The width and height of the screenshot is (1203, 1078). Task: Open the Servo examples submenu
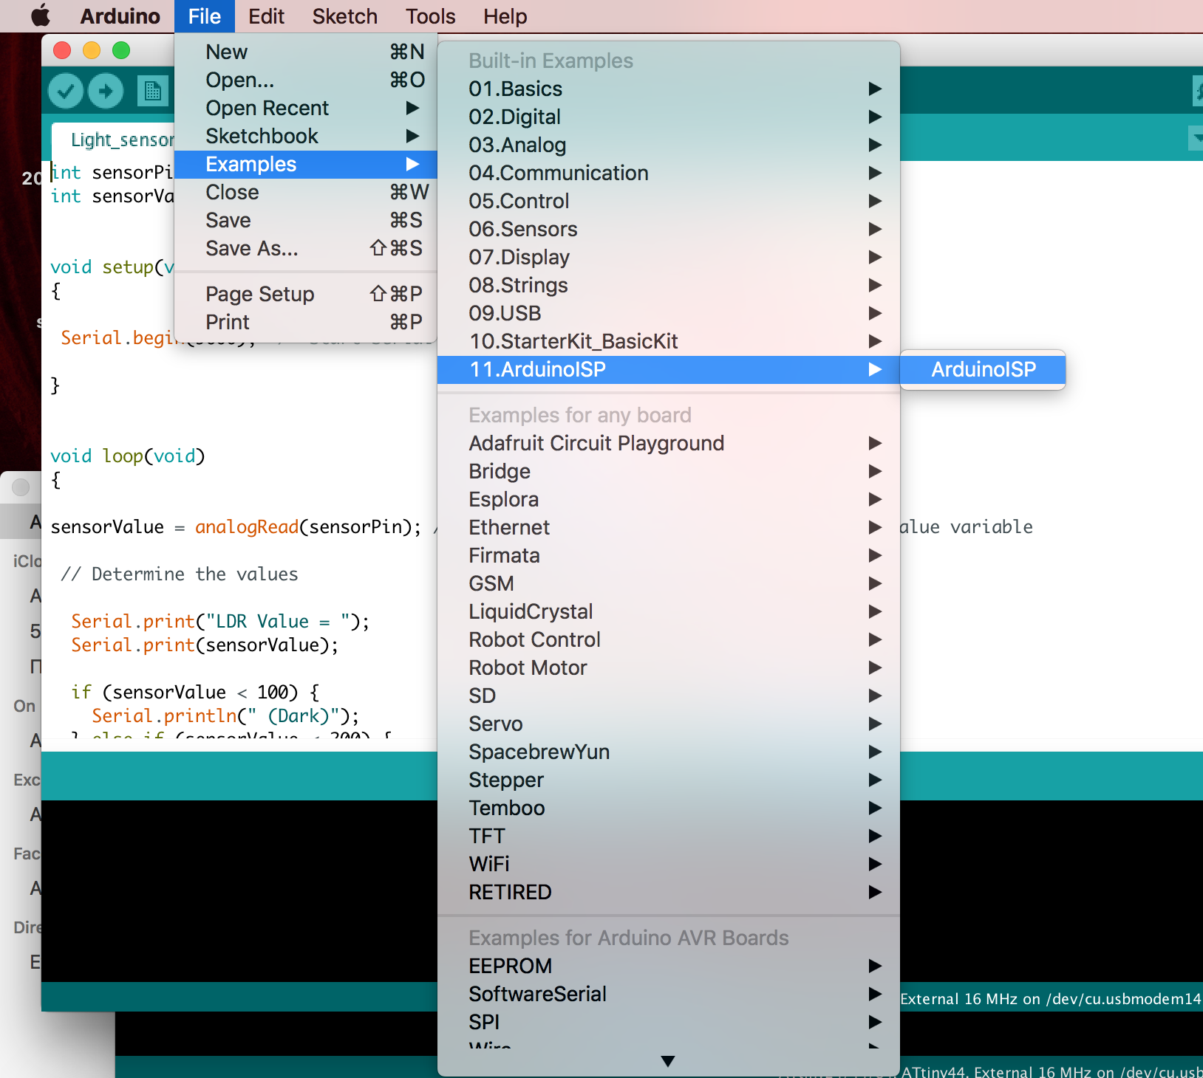pos(669,724)
